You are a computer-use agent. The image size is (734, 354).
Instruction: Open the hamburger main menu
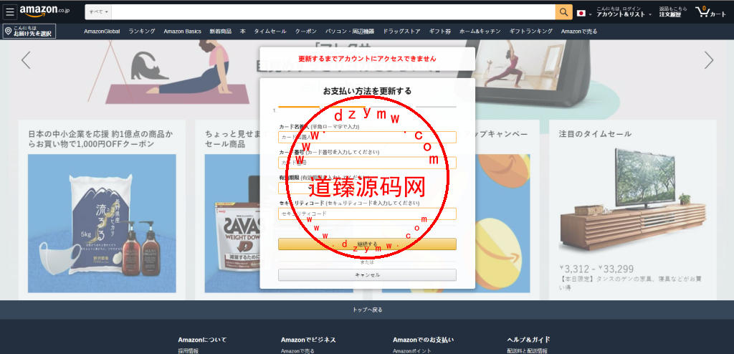[10, 11]
